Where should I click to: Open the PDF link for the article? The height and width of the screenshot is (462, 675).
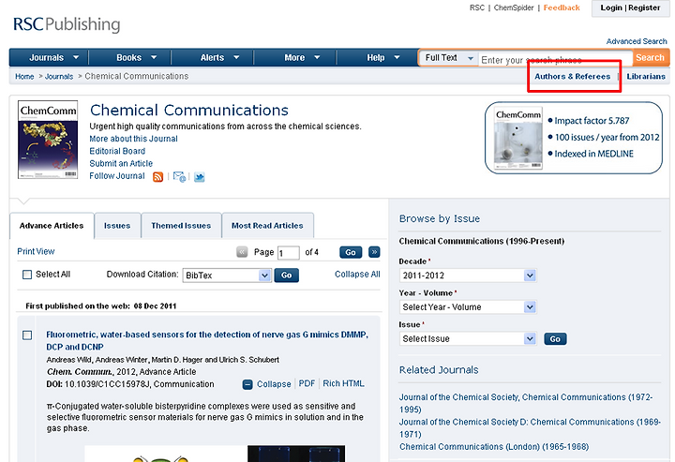(x=307, y=383)
